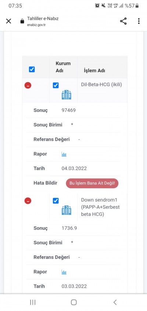Open the three-dot browser menu
This screenshot has height=311, width=147.
pyautogui.click(x=139, y=21)
